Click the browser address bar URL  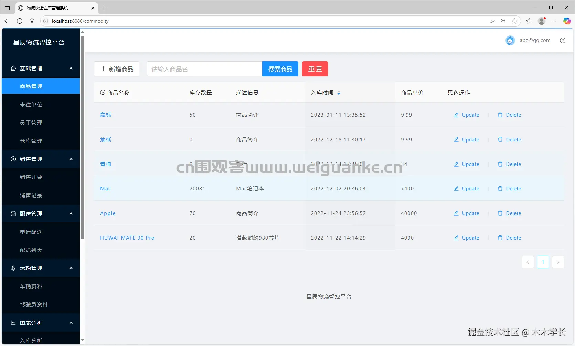(80, 21)
